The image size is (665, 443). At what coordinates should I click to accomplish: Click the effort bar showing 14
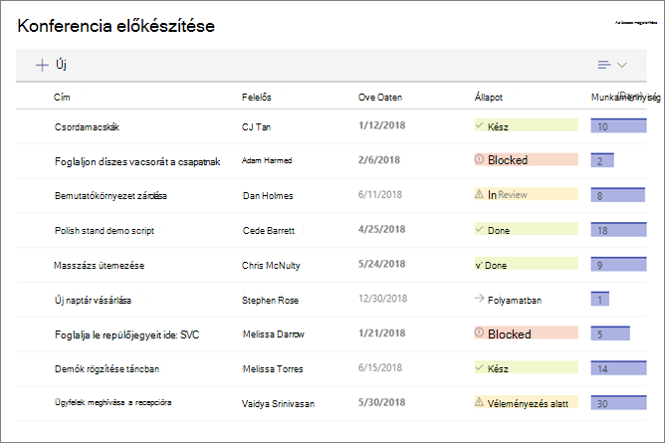[619, 367]
